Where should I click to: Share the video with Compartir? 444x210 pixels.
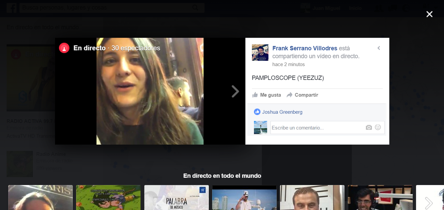pyautogui.click(x=302, y=95)
